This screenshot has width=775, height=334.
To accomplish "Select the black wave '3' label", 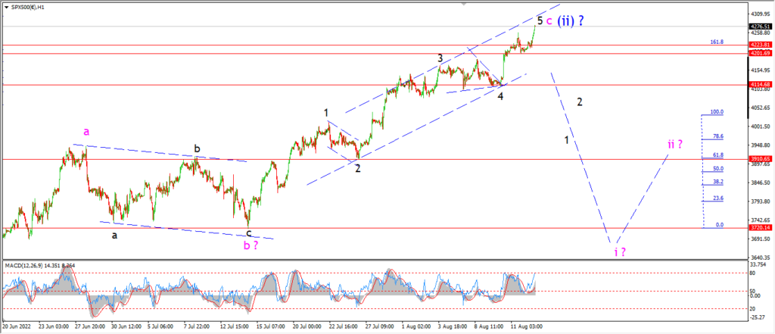I will (x=440, y=58).
